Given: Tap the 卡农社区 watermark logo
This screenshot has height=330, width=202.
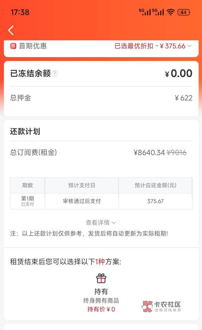Looking at the screenshot, I should pyautogui.click(x=162, y=306).
